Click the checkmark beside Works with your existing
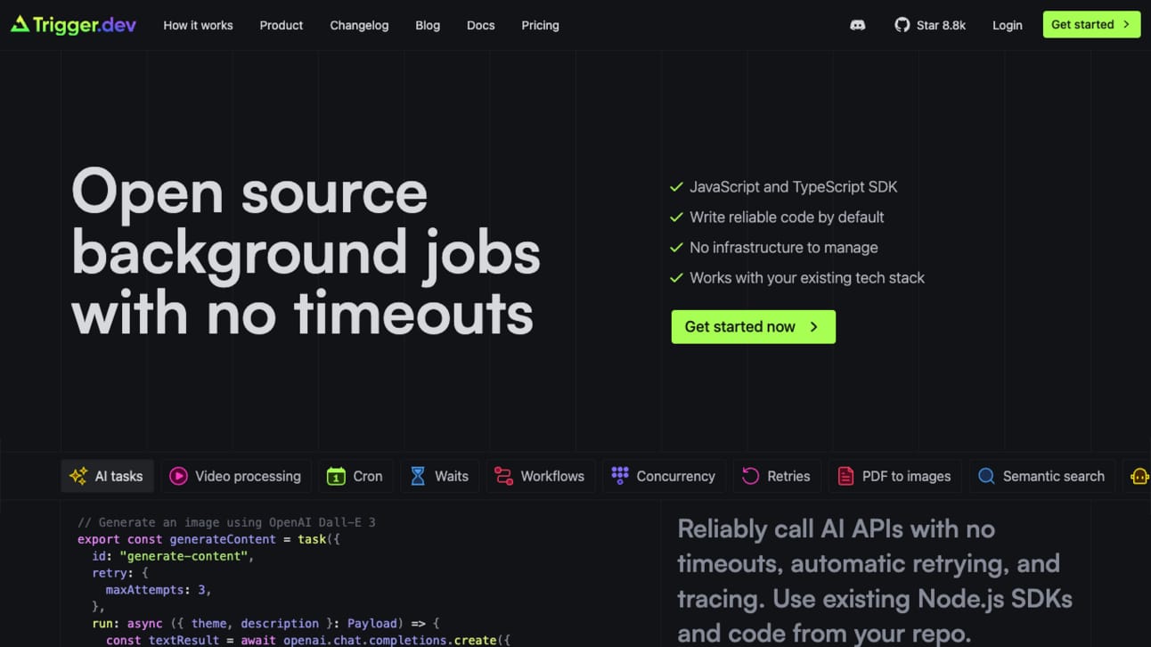Viewport: 1151px width, 647px height. pos(676,278)
